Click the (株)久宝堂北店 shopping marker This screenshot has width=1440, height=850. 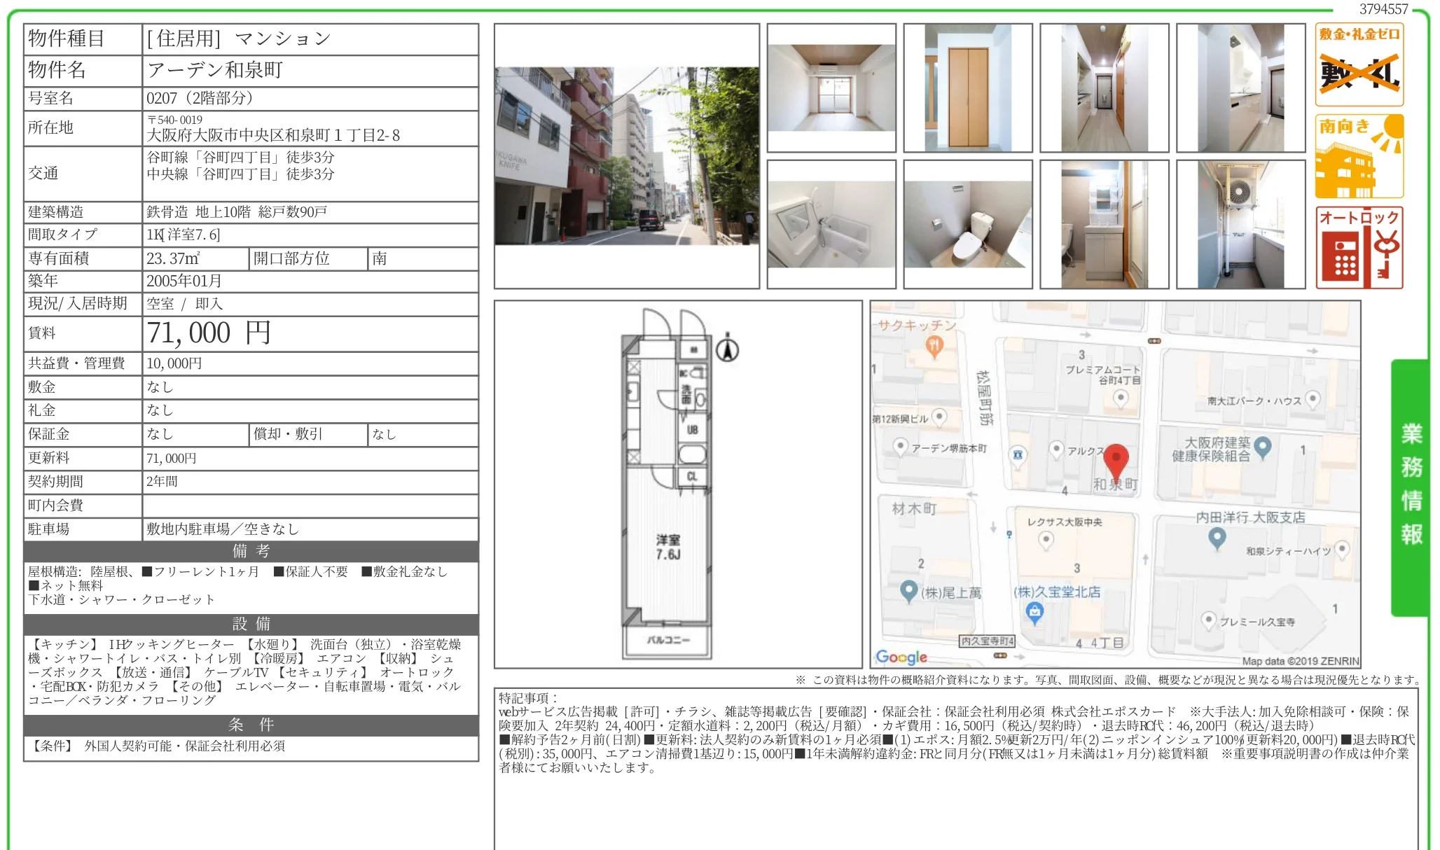1034,613
